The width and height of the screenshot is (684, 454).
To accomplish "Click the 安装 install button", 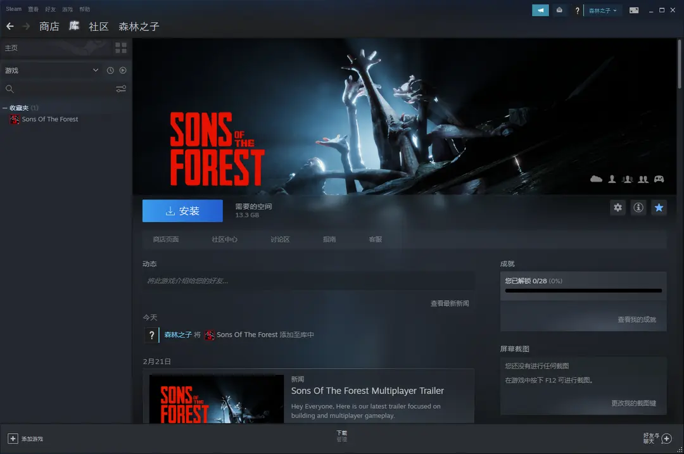I will click(x=182, y=211).
